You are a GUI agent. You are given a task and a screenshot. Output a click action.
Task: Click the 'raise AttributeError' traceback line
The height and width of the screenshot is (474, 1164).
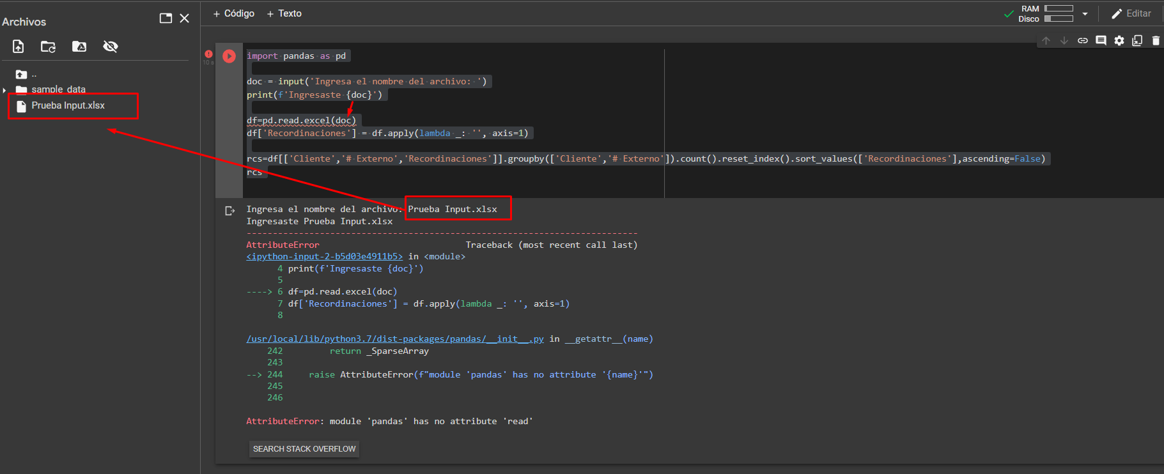coord(481,374)
